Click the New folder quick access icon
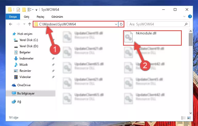 (24, 10)
